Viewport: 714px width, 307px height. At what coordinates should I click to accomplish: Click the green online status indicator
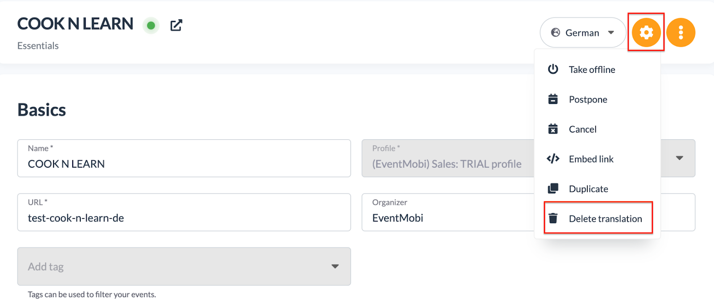pos(151,25)
